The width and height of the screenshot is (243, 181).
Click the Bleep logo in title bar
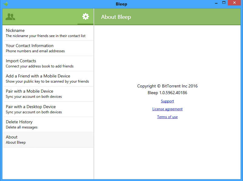click(x=6, y=4)
